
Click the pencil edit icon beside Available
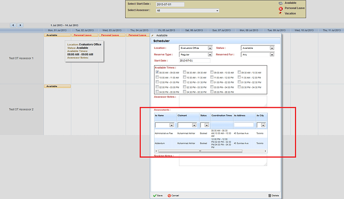pos(153,35)
